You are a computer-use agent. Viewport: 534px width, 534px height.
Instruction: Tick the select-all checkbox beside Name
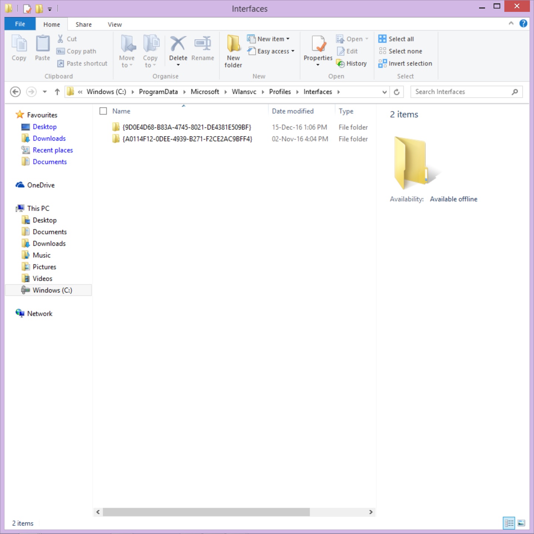click(x=103, y=111)
